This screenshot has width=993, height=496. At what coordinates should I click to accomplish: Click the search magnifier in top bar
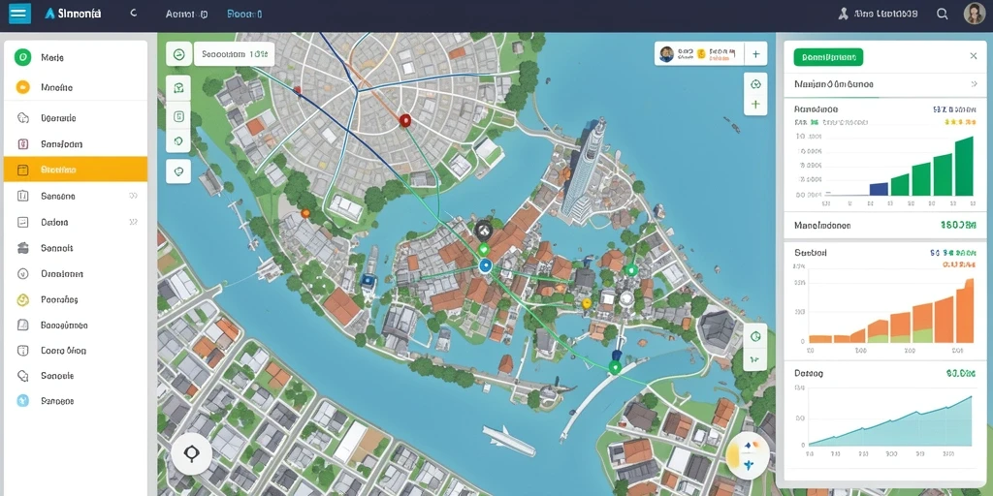[x=943, y=14]
